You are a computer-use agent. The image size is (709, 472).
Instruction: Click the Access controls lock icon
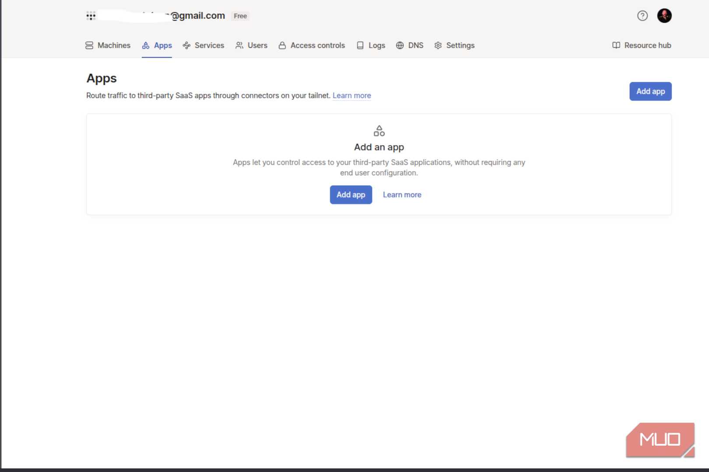click(282, 45)
